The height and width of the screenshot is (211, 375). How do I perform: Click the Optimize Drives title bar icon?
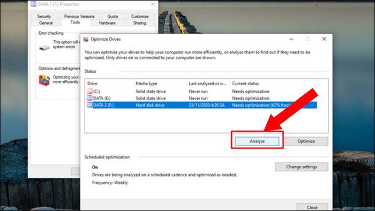coord(86,39)
